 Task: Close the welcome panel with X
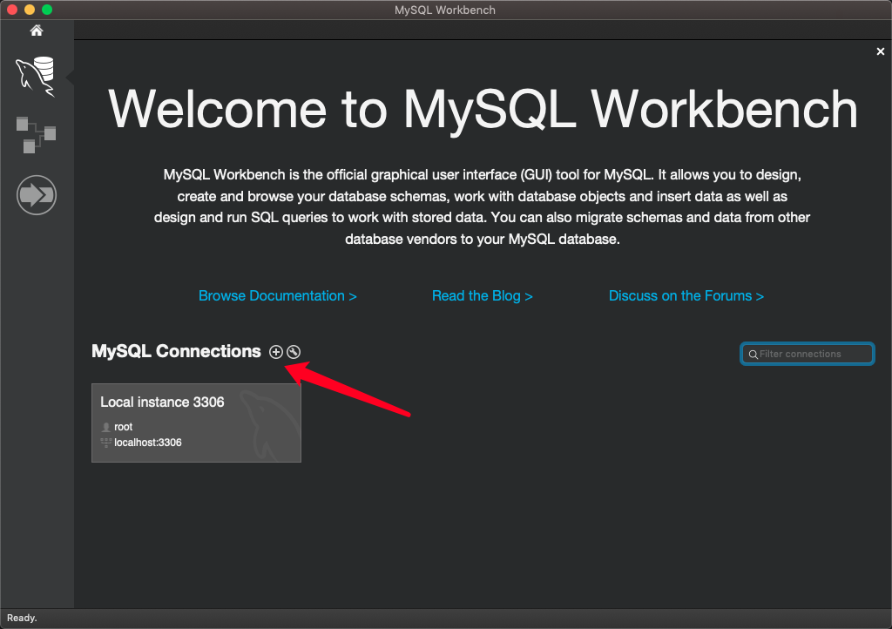[x=880, y=51]
